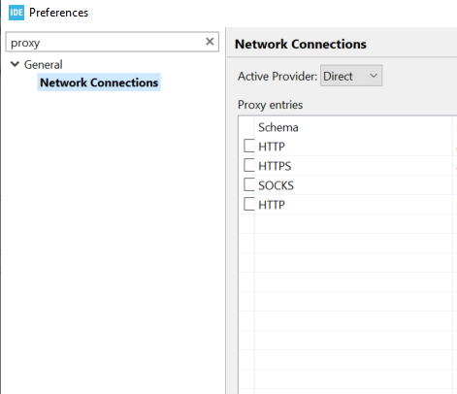The height and width of the screenshot is (394, 457).
Task: Click the Schema column header
Action: [x=278, y=127]
